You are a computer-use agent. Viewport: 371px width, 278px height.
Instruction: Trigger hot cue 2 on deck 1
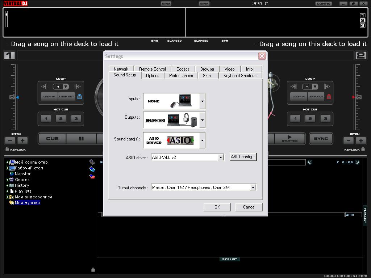coord(61,118)
